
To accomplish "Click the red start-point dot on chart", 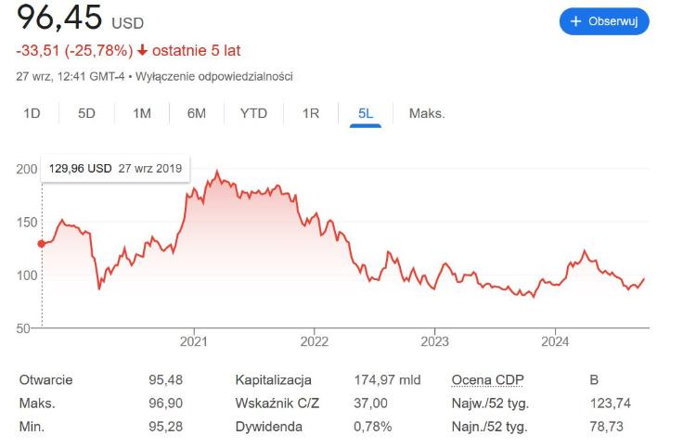I will (41, 244).
